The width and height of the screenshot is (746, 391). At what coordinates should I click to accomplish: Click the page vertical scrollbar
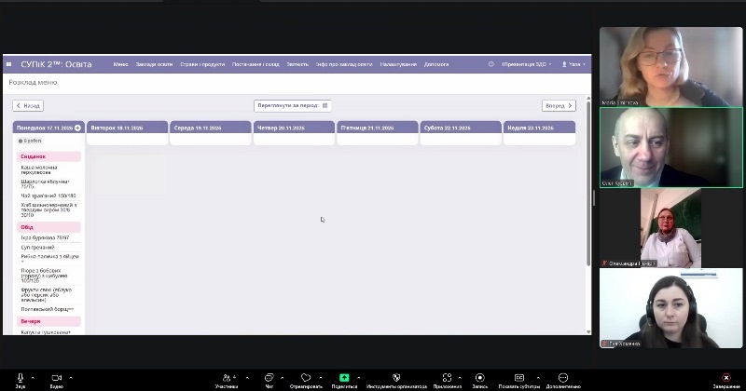point(588,182)
